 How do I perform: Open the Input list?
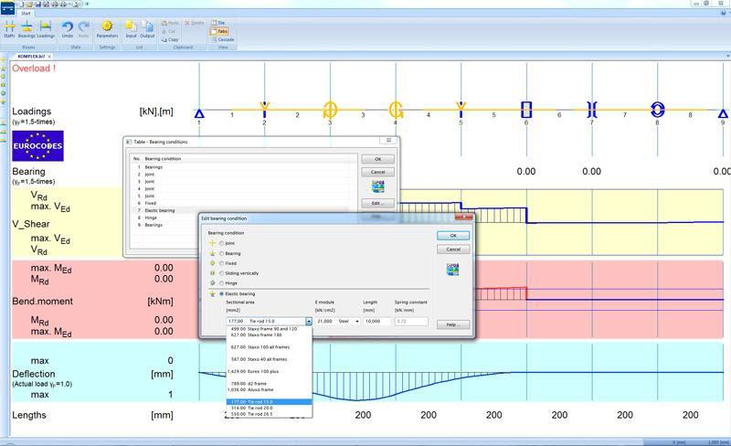click(131, 28)
